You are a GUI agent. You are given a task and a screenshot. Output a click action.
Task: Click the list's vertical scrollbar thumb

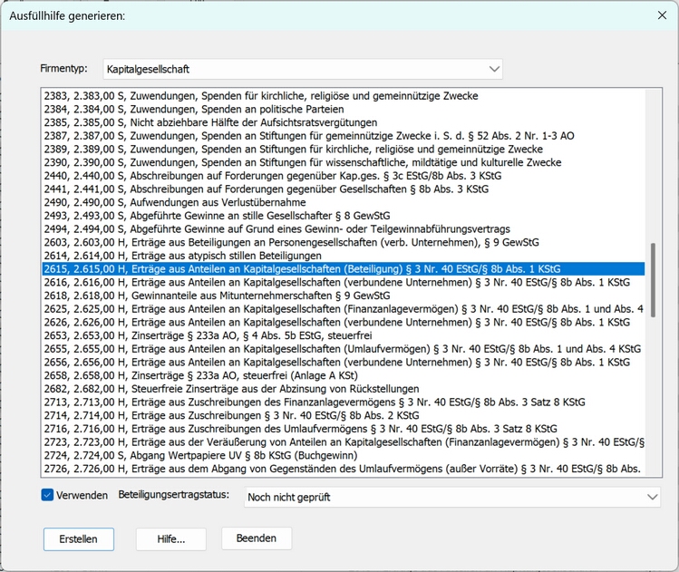(x=653, y=280)
